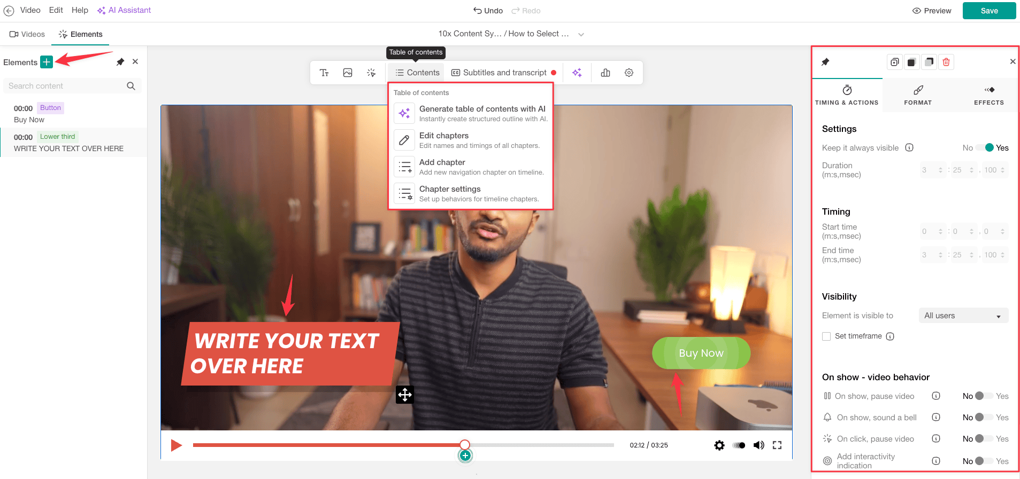Screen dimensions: 1020x479
Task: Adjust Start time minutes stepper
Action: click(940, 231)
